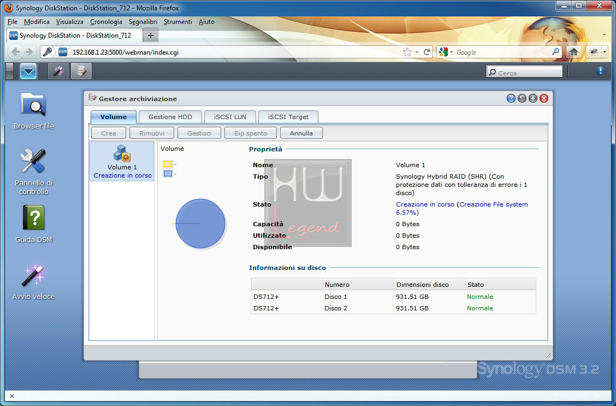Screen dimensions: 616x406
Task: Switch to the iSCSI Target tab
Action: pyautogui.click(x=288, y=117)
